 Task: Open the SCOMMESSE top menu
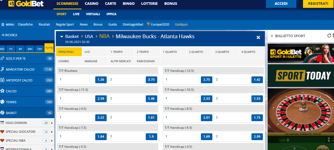67,4
